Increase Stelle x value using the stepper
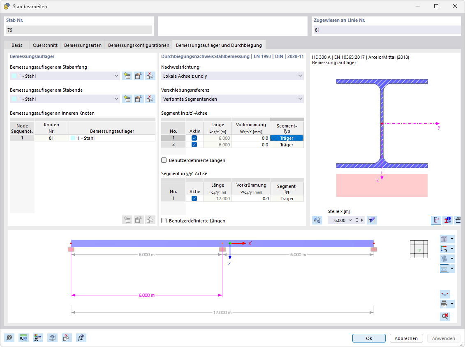This screenshot has width=465, height=347. (358, 218)
